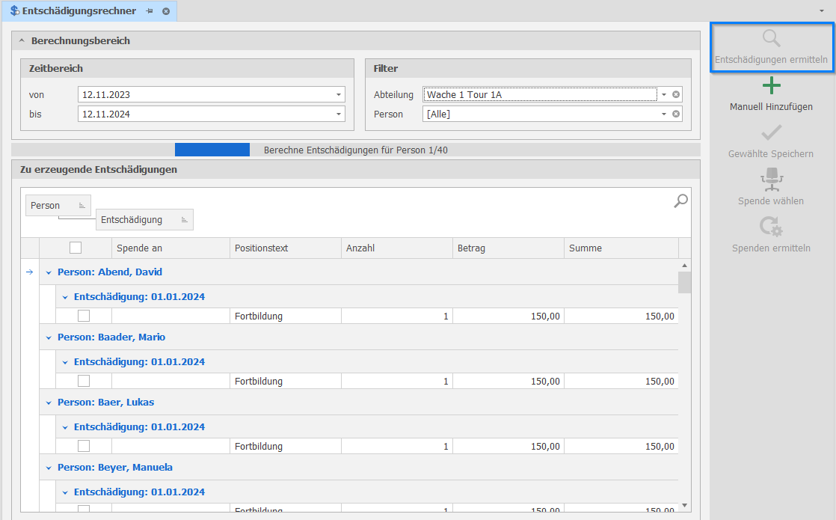Click the Person grouping chip

[x=52, y=205]
